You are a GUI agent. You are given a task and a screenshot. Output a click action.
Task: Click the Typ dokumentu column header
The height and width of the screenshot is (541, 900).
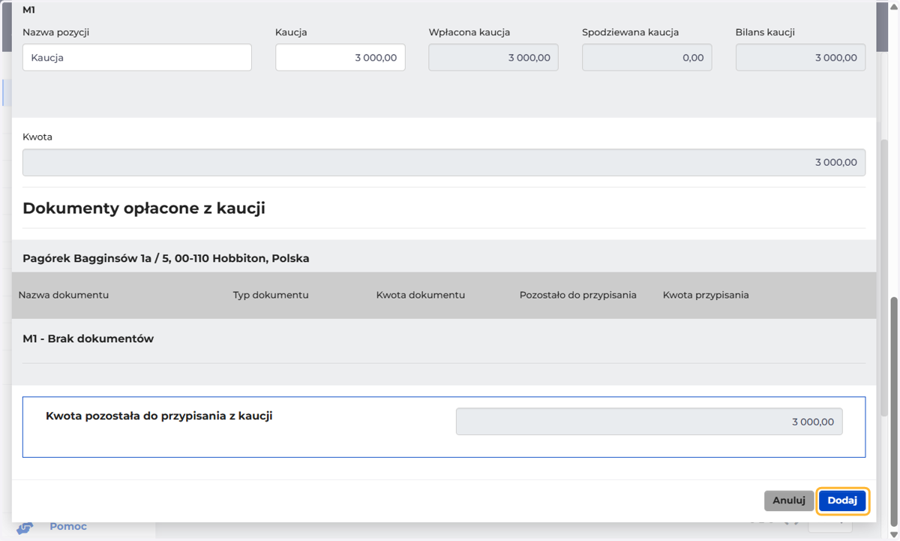[x=271, y=295]
